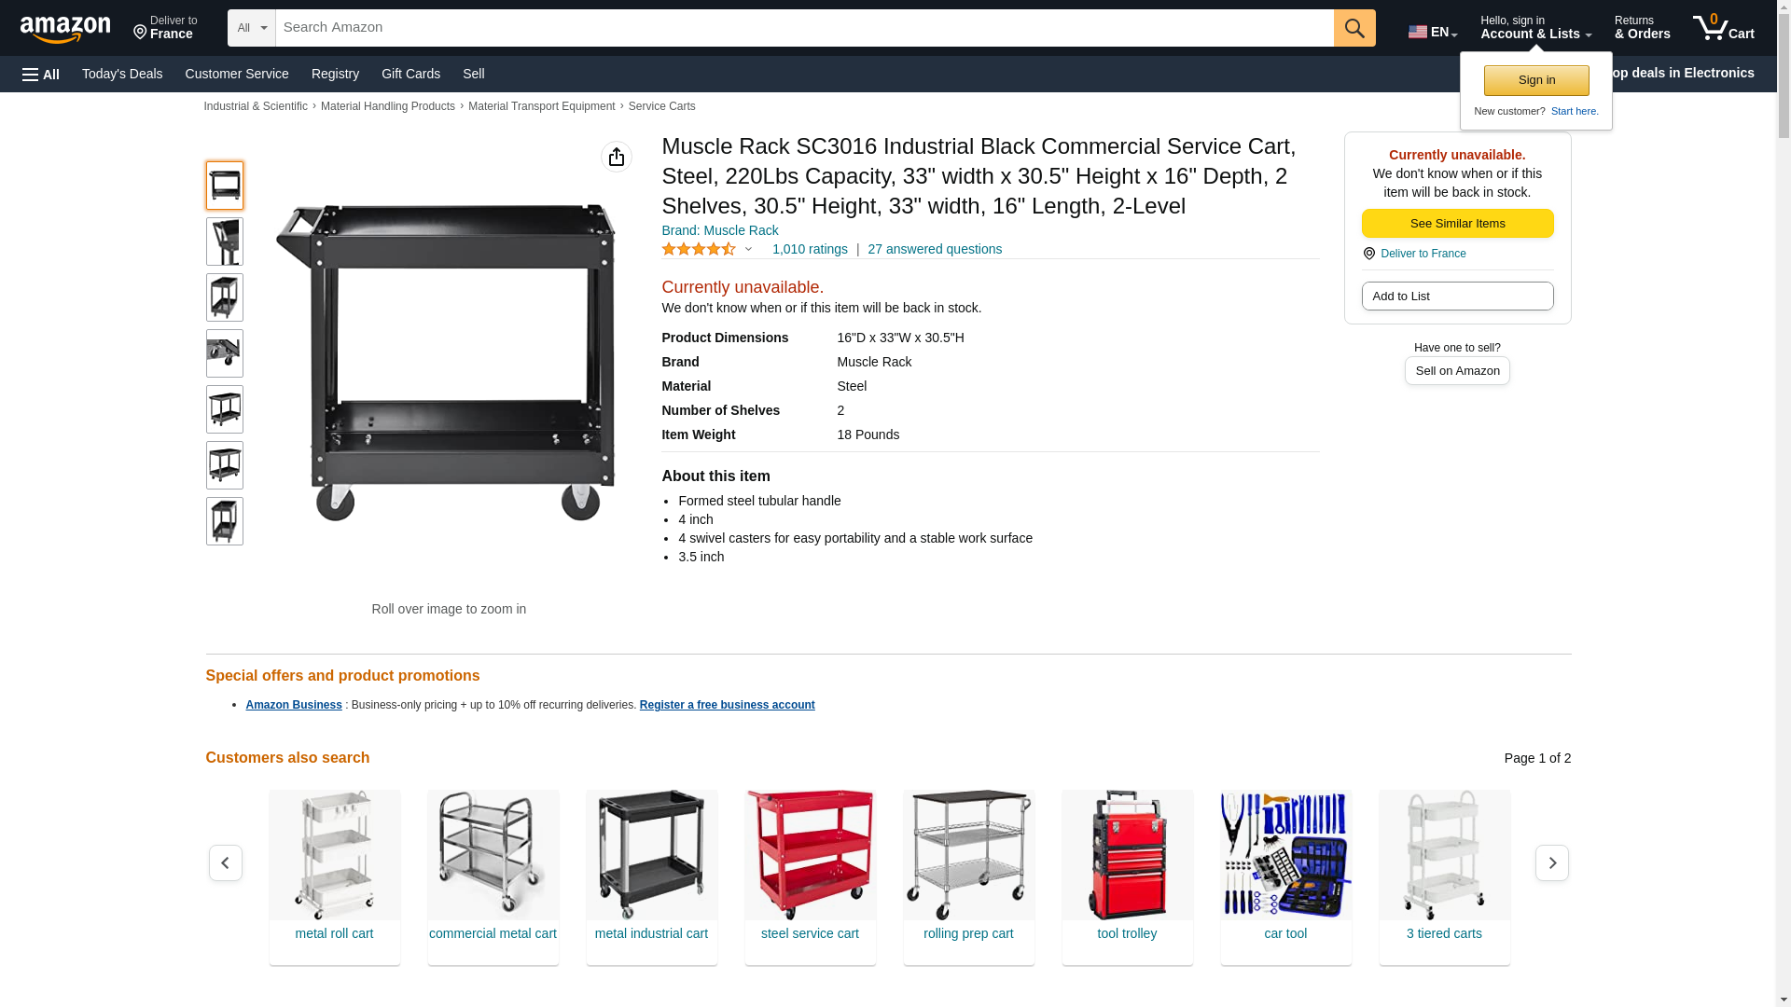Open the 27 answered questions link
The height and width of the screenshot is (1007, 1791).
935,249
